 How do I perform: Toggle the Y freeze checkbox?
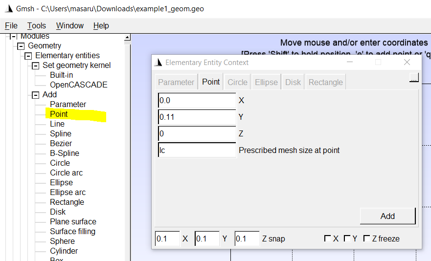347,239
